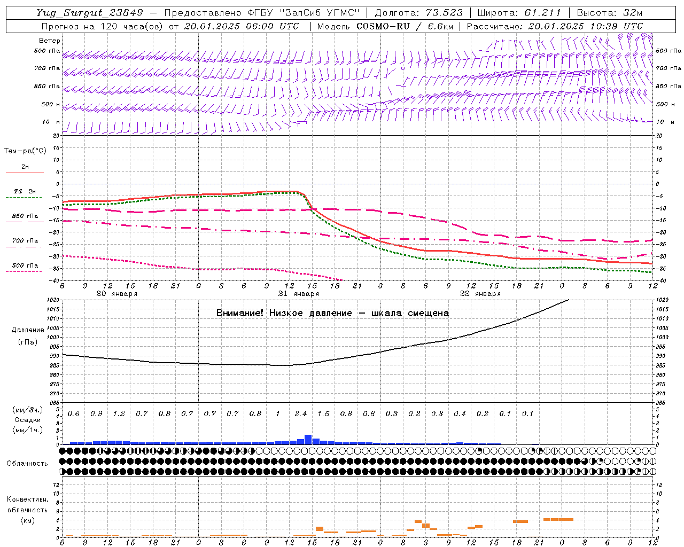The width and height of the screenshot is (684, 547).
Task: Click the '10 м' wind level label on left
Action: pos(51,122)
